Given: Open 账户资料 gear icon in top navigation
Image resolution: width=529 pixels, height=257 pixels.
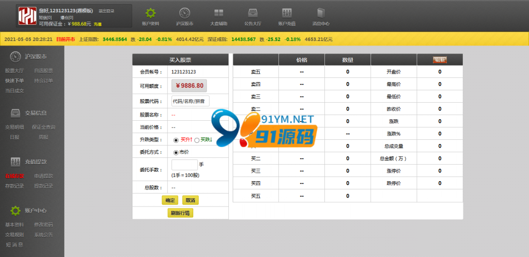Looking at the screenshot, I should tap(150, 13).
